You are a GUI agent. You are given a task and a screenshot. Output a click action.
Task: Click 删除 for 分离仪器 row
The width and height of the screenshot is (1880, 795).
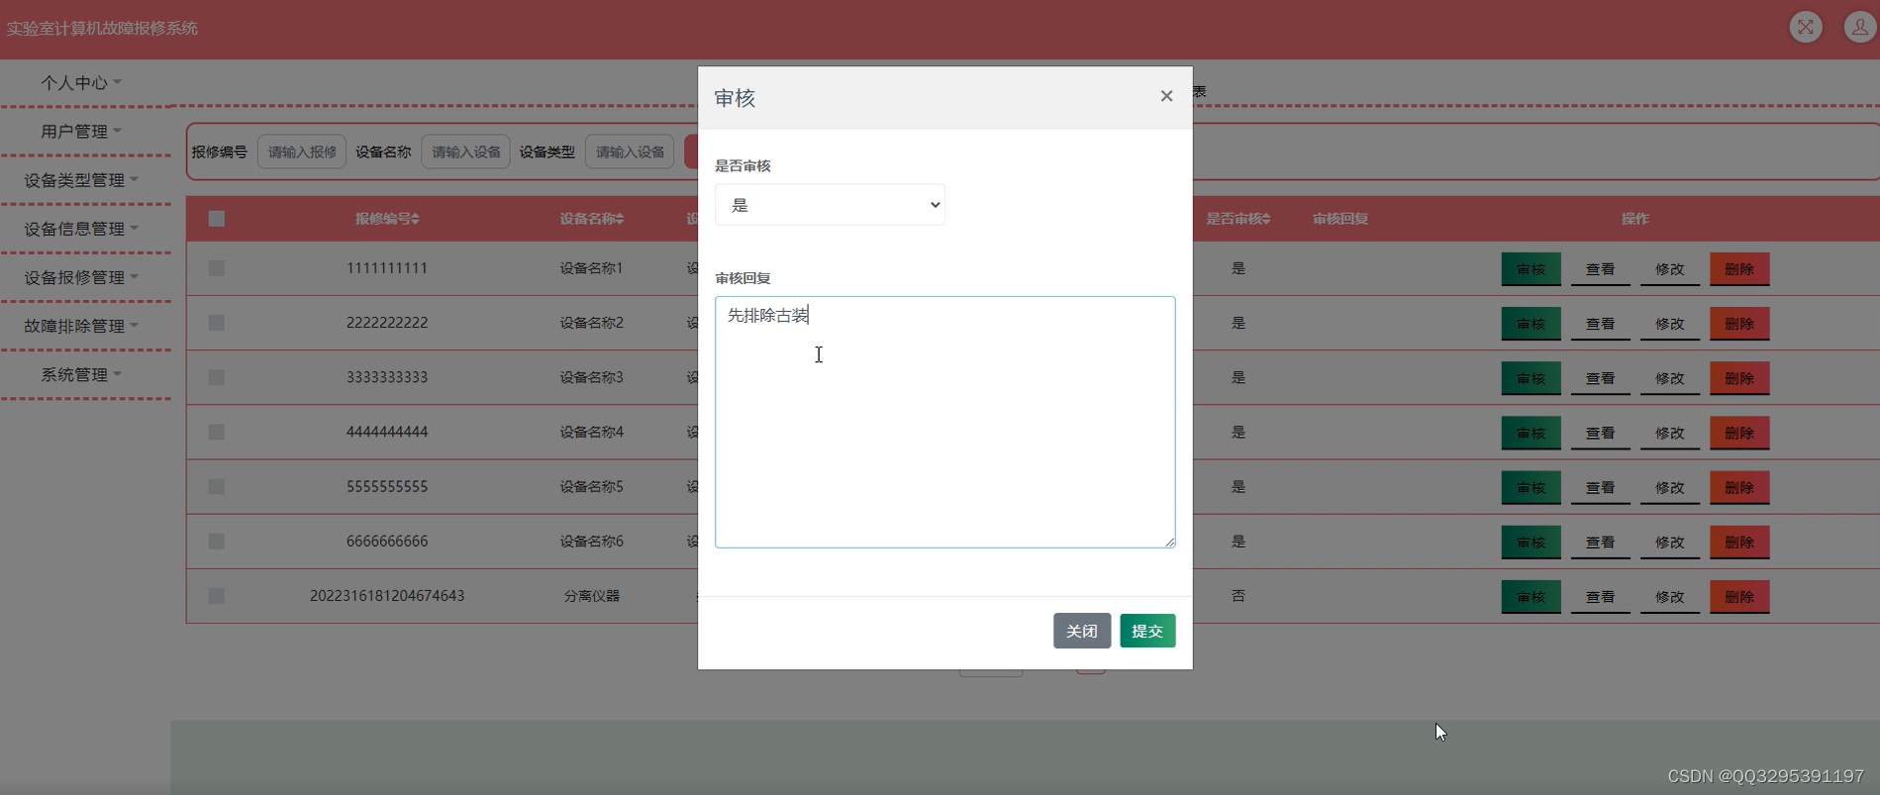pos(1739,597)
